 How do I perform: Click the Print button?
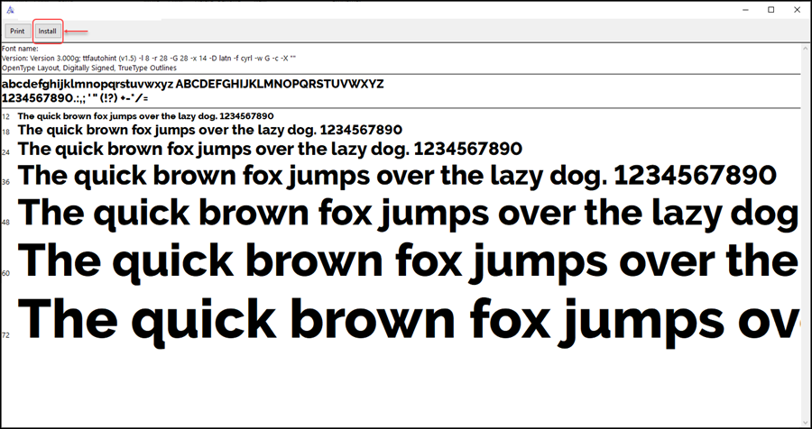point(17,31)
